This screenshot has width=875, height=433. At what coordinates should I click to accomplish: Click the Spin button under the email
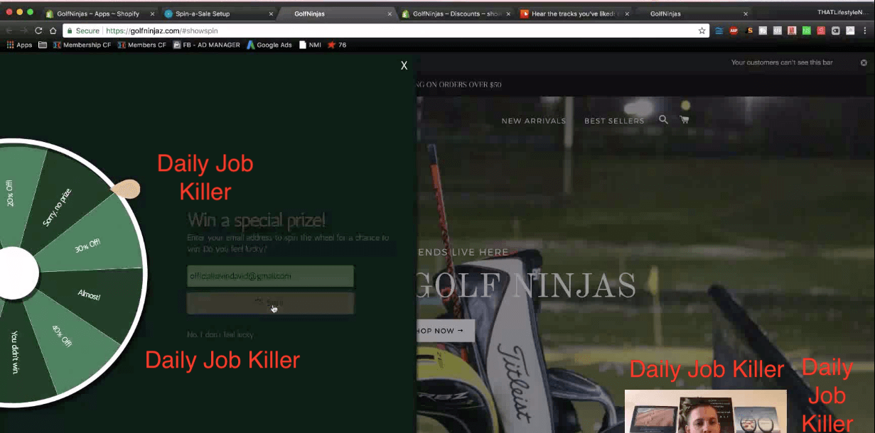click(x=270, y=303)
